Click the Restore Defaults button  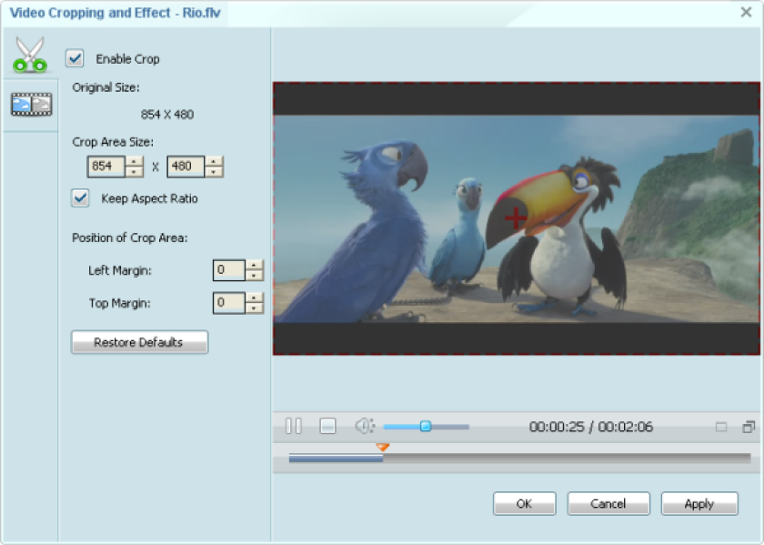[x=139, y=342]
